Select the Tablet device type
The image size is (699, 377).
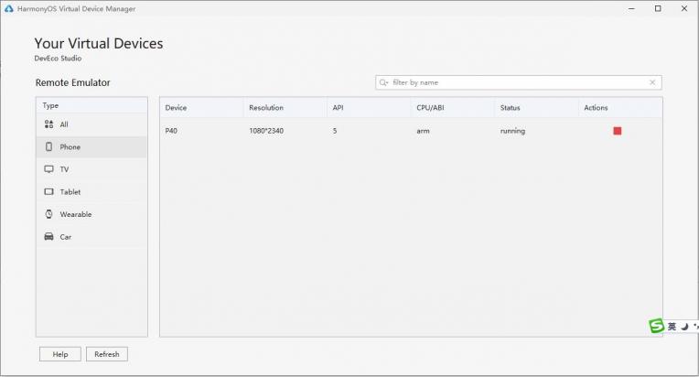(91, 191)
